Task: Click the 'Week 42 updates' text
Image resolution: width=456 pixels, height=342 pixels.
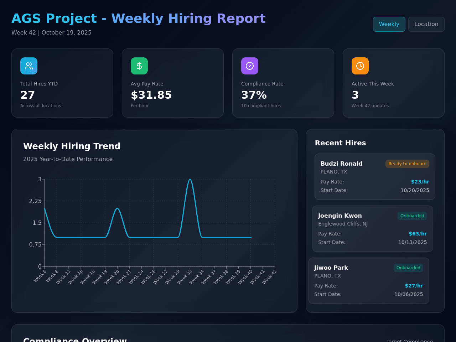Action: coord(370,106)
